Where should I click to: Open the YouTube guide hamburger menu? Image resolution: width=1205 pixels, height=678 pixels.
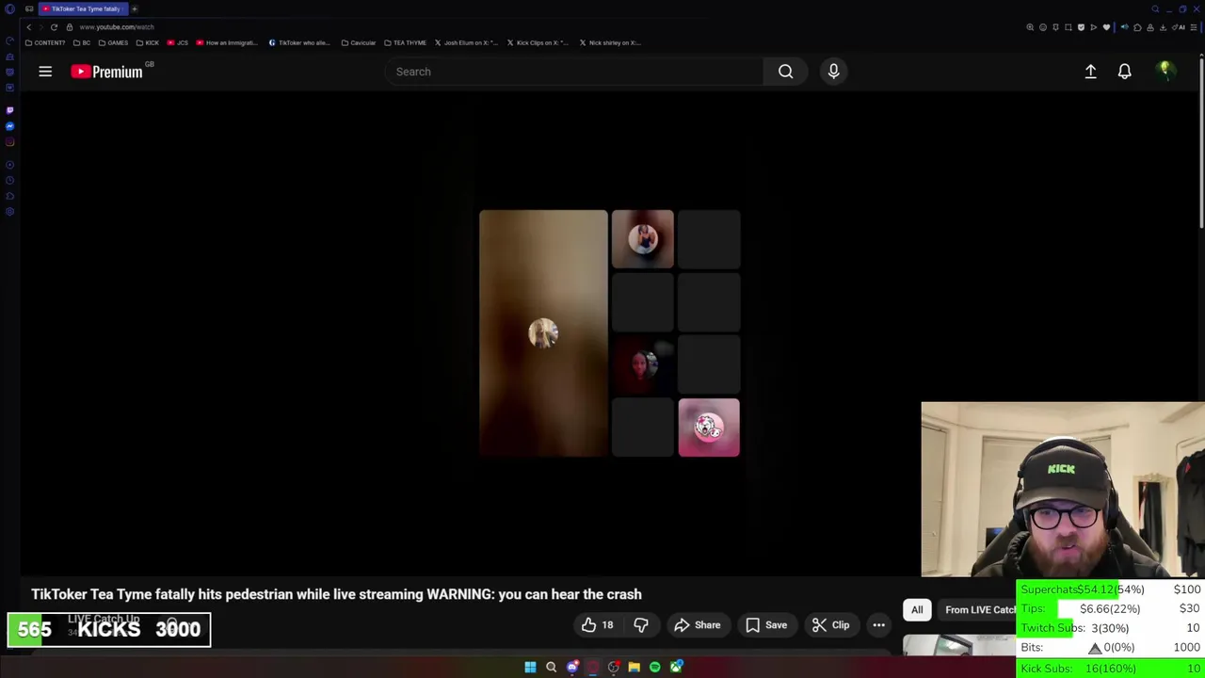coord(45,72)
